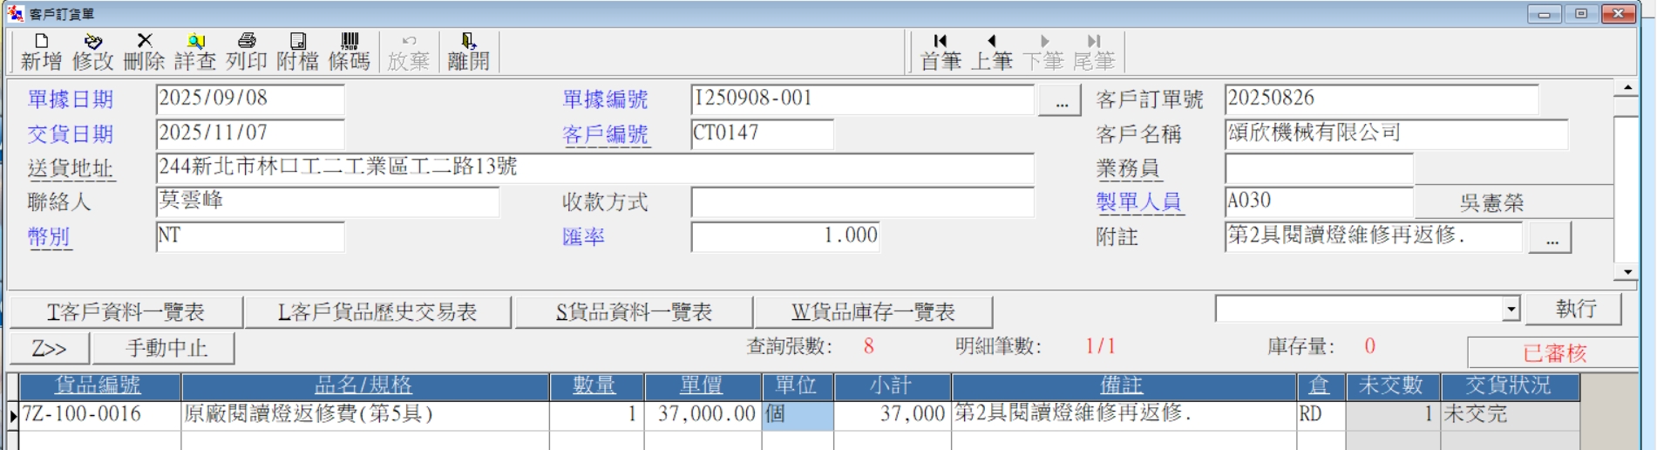Click the 手動中止 button
1657x450 pixels.
(165, 349)
